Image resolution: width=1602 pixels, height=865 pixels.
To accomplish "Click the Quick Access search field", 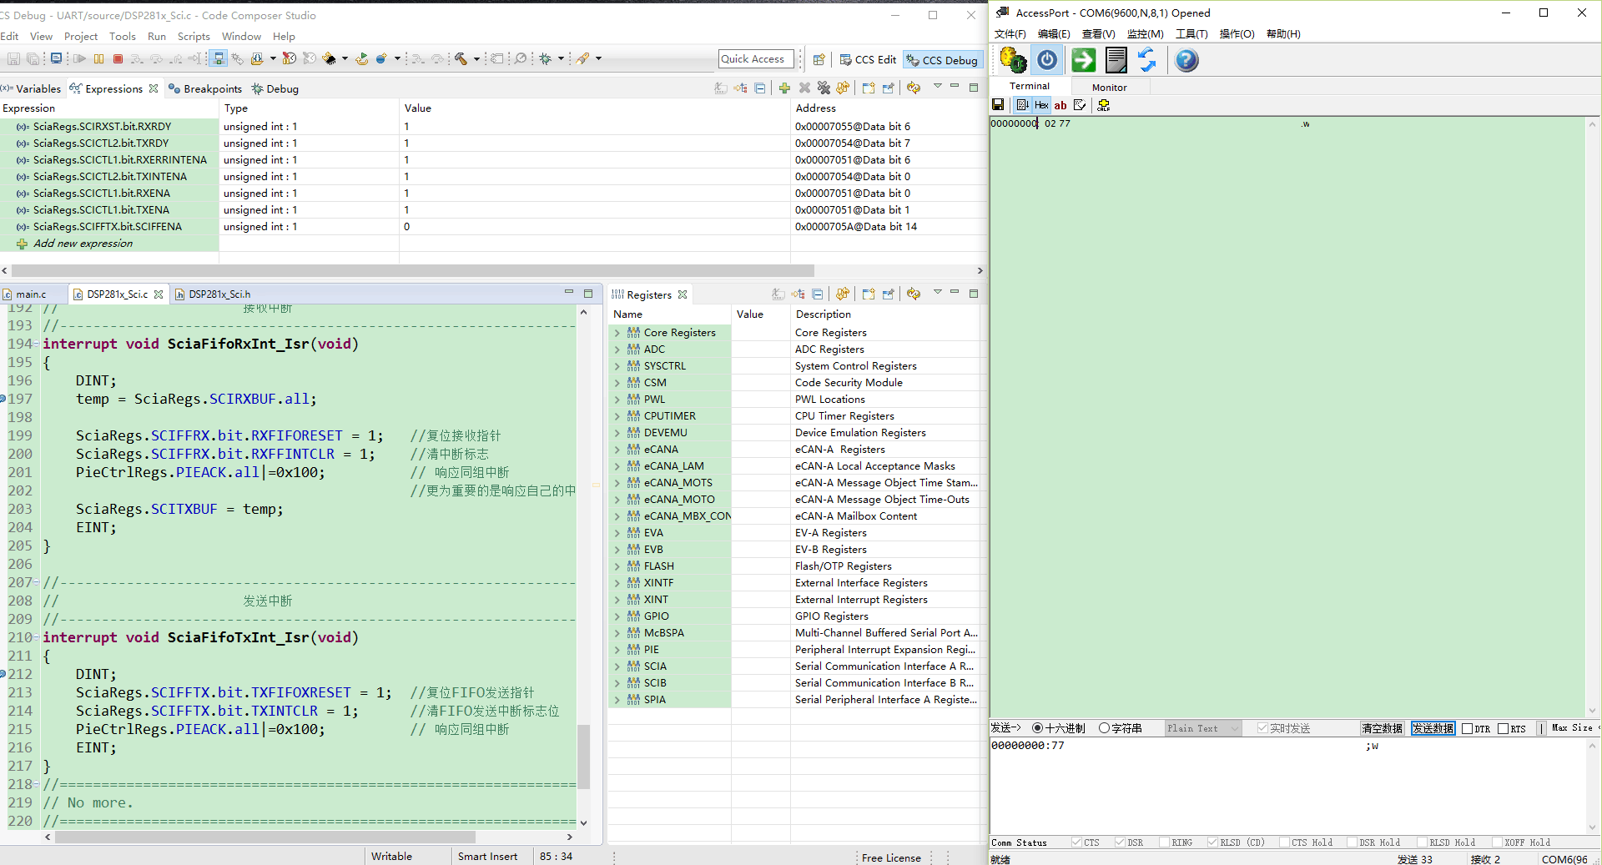I will (755, 59).
